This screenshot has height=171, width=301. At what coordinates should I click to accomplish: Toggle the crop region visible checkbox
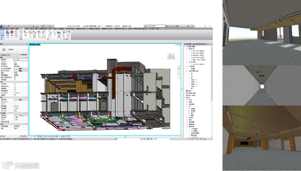15,86
